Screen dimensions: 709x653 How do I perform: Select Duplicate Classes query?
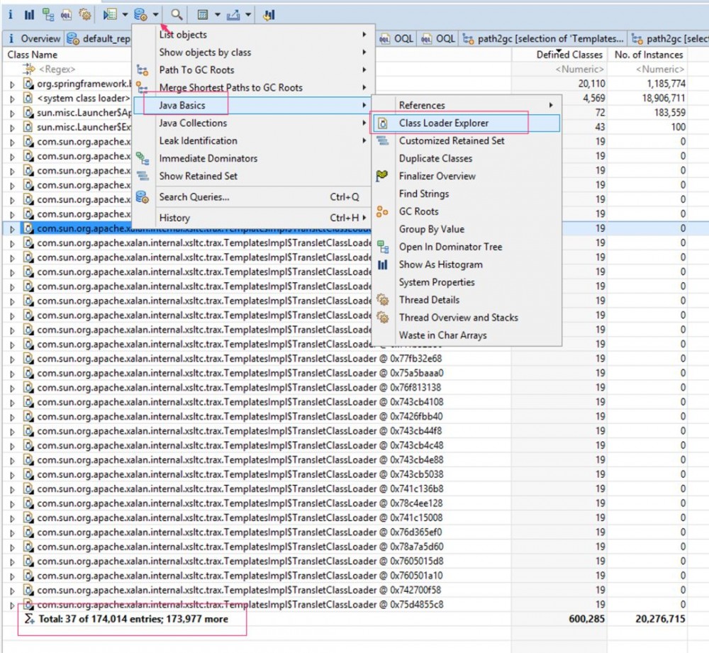[x=467, y=158]
